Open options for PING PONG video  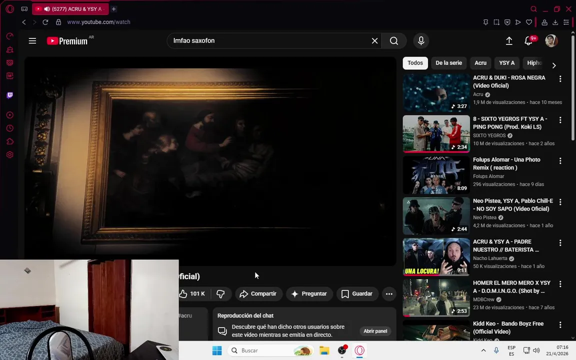(x=560, y=120)
